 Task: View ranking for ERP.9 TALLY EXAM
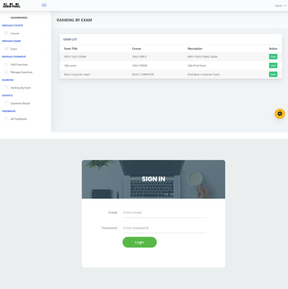tap(273, 56)
